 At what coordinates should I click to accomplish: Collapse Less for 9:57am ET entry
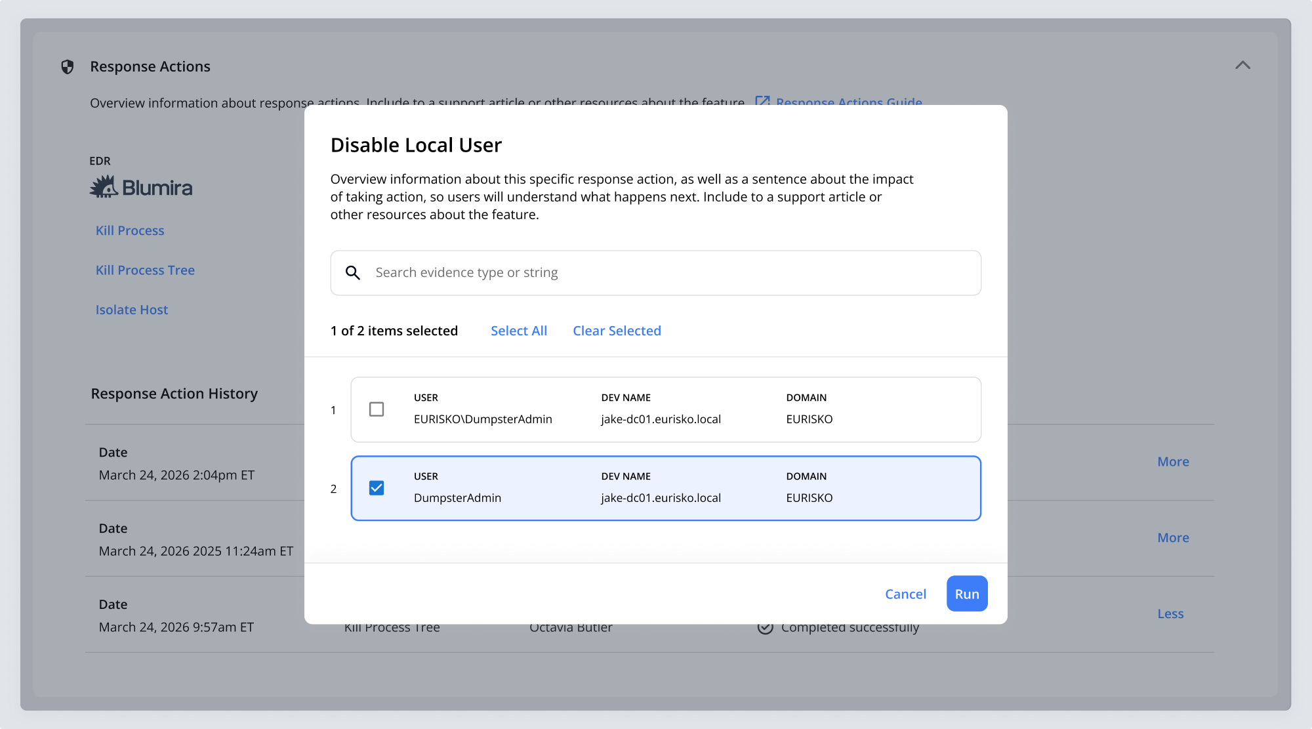pyautogui.click(x=1170, y=614)
